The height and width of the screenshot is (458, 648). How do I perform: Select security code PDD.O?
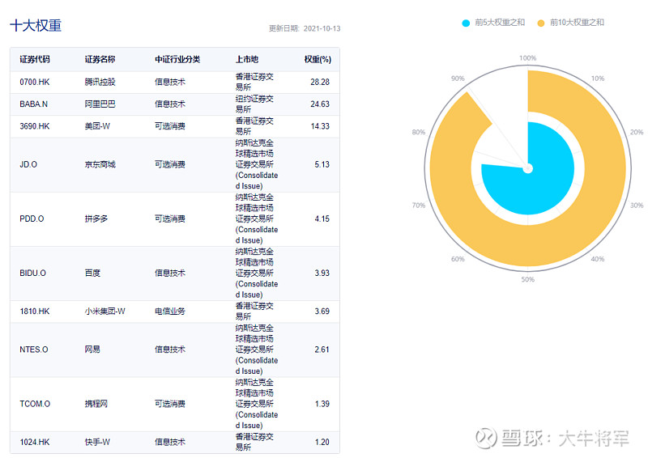(x=32, y=218)
